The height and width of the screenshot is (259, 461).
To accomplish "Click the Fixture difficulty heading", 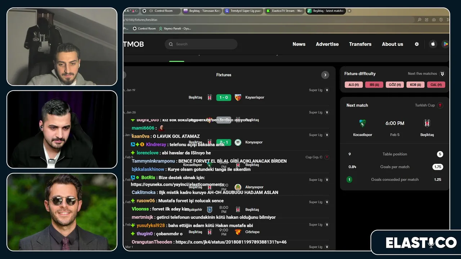I will [360, 74].
